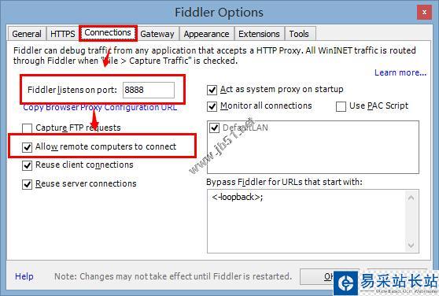This screenshot has height=296, width=439.
Task: Enable Capture FTP requests checkbox
Action: tap(28, 128)
